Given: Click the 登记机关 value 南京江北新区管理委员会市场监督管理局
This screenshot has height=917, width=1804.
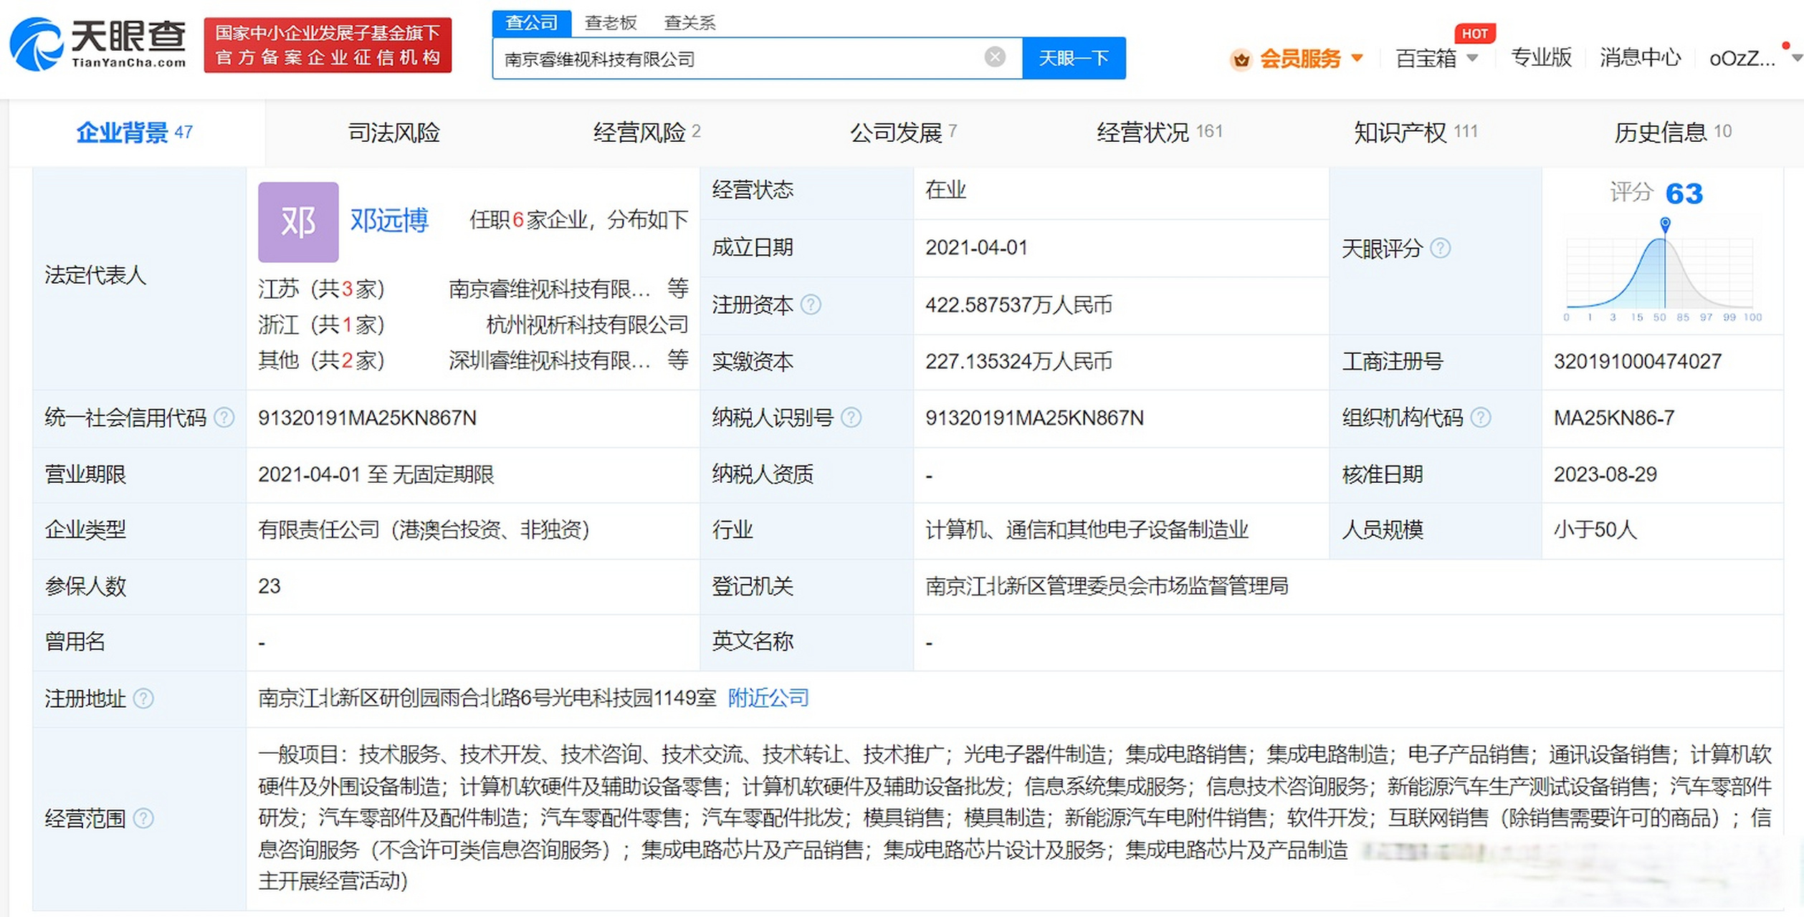Looking at the screenshot, I should pyautogui.click(x=1107, y=586).
